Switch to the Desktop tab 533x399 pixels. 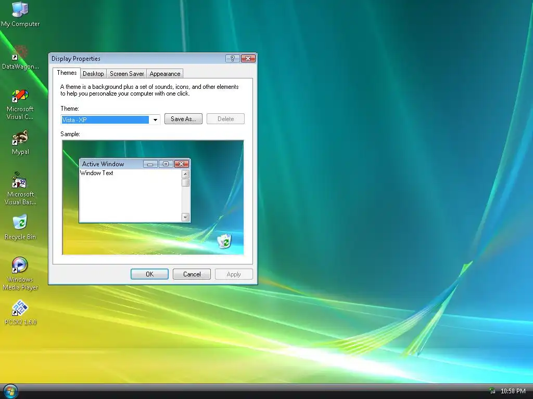pos(93,74)
